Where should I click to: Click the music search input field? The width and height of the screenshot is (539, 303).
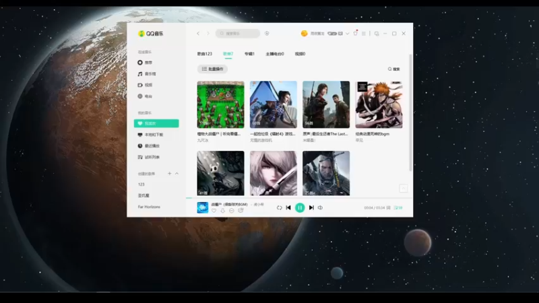[238, 33]
